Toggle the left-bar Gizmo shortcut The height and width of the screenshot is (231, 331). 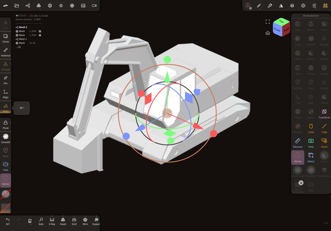tap(5, 180)
